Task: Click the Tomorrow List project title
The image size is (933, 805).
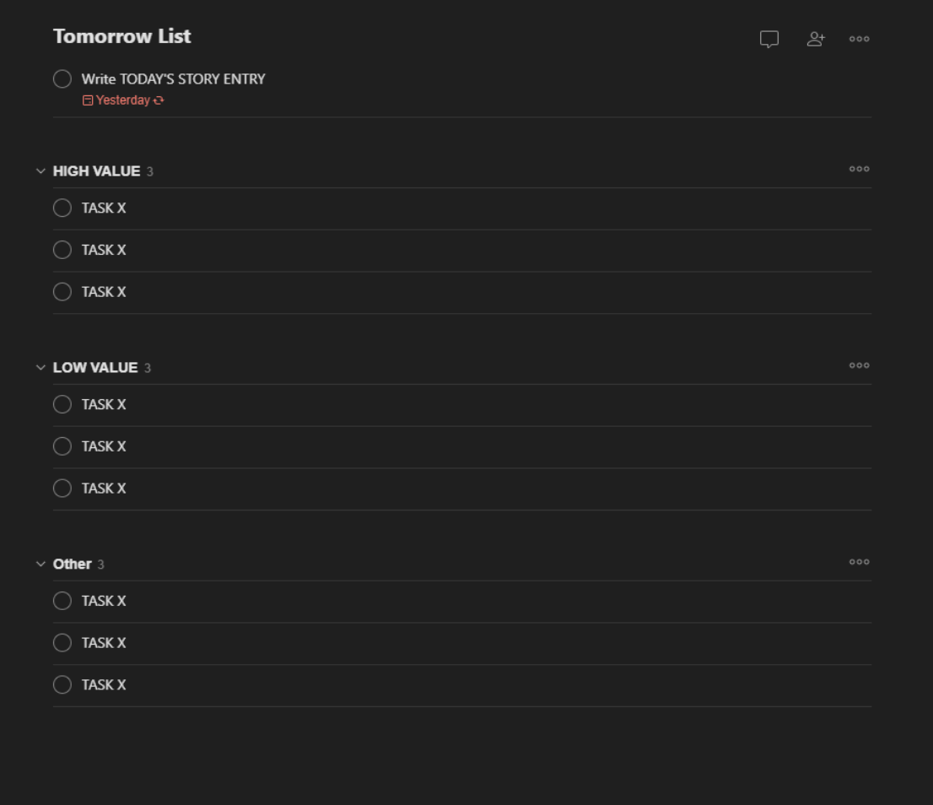Action: click(122, 36)
